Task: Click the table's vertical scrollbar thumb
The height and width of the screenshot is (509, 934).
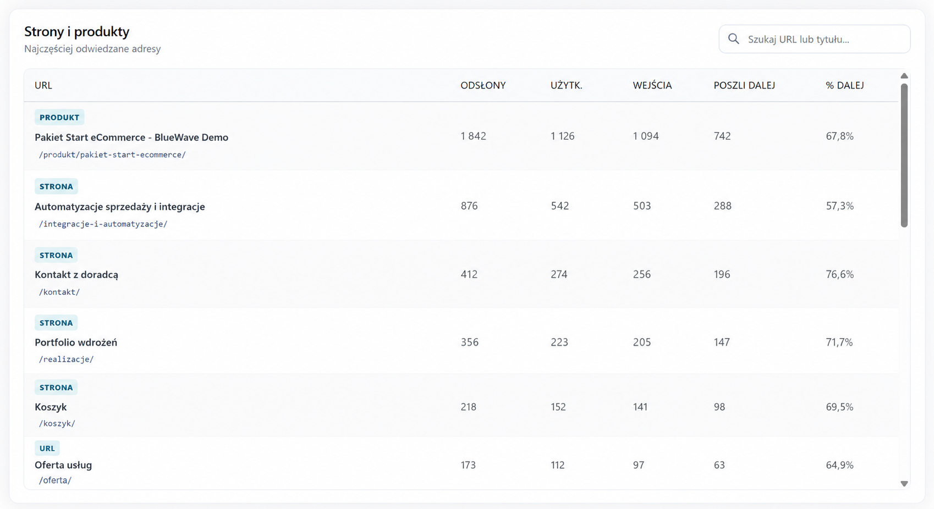Action: [904, 156]
